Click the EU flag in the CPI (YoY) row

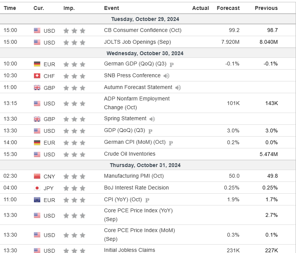pyautogui.click(x=37, y=200)
